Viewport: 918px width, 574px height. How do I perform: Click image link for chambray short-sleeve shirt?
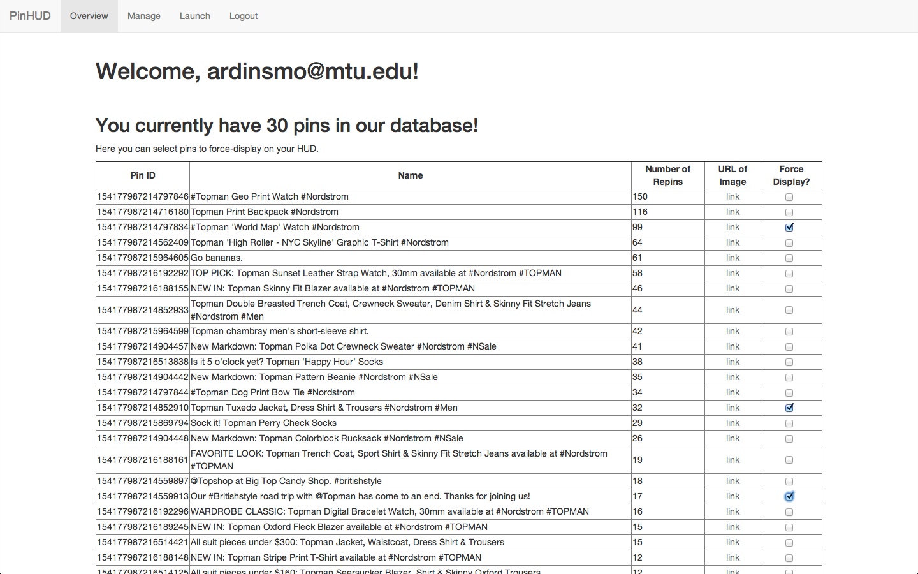tap(732, 331)
